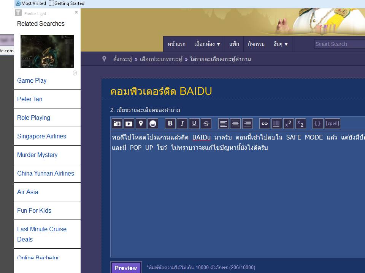The image size is (365, 273).
Task: Click the Faster Light T logo
Action: coord(18,13)
